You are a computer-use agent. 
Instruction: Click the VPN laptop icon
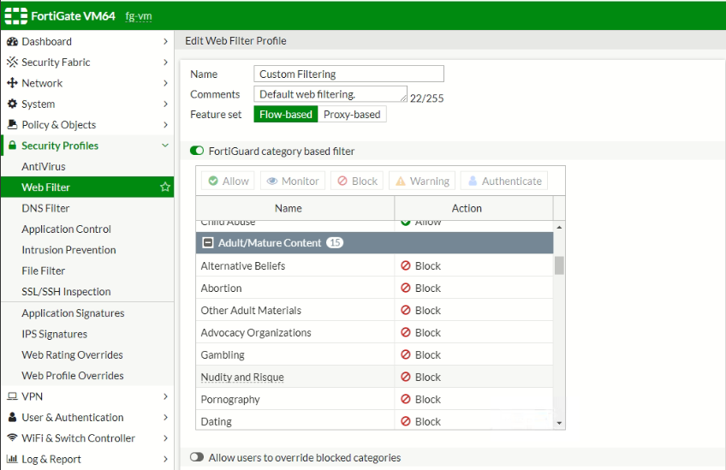tap(12, 396)
